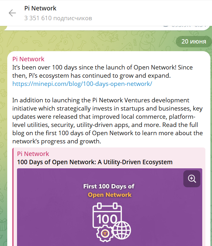The width and height of the screenshot is (212, 246).
Task: Open the purple First 100 Days thumbnail
Action: (x=110, y=207)
